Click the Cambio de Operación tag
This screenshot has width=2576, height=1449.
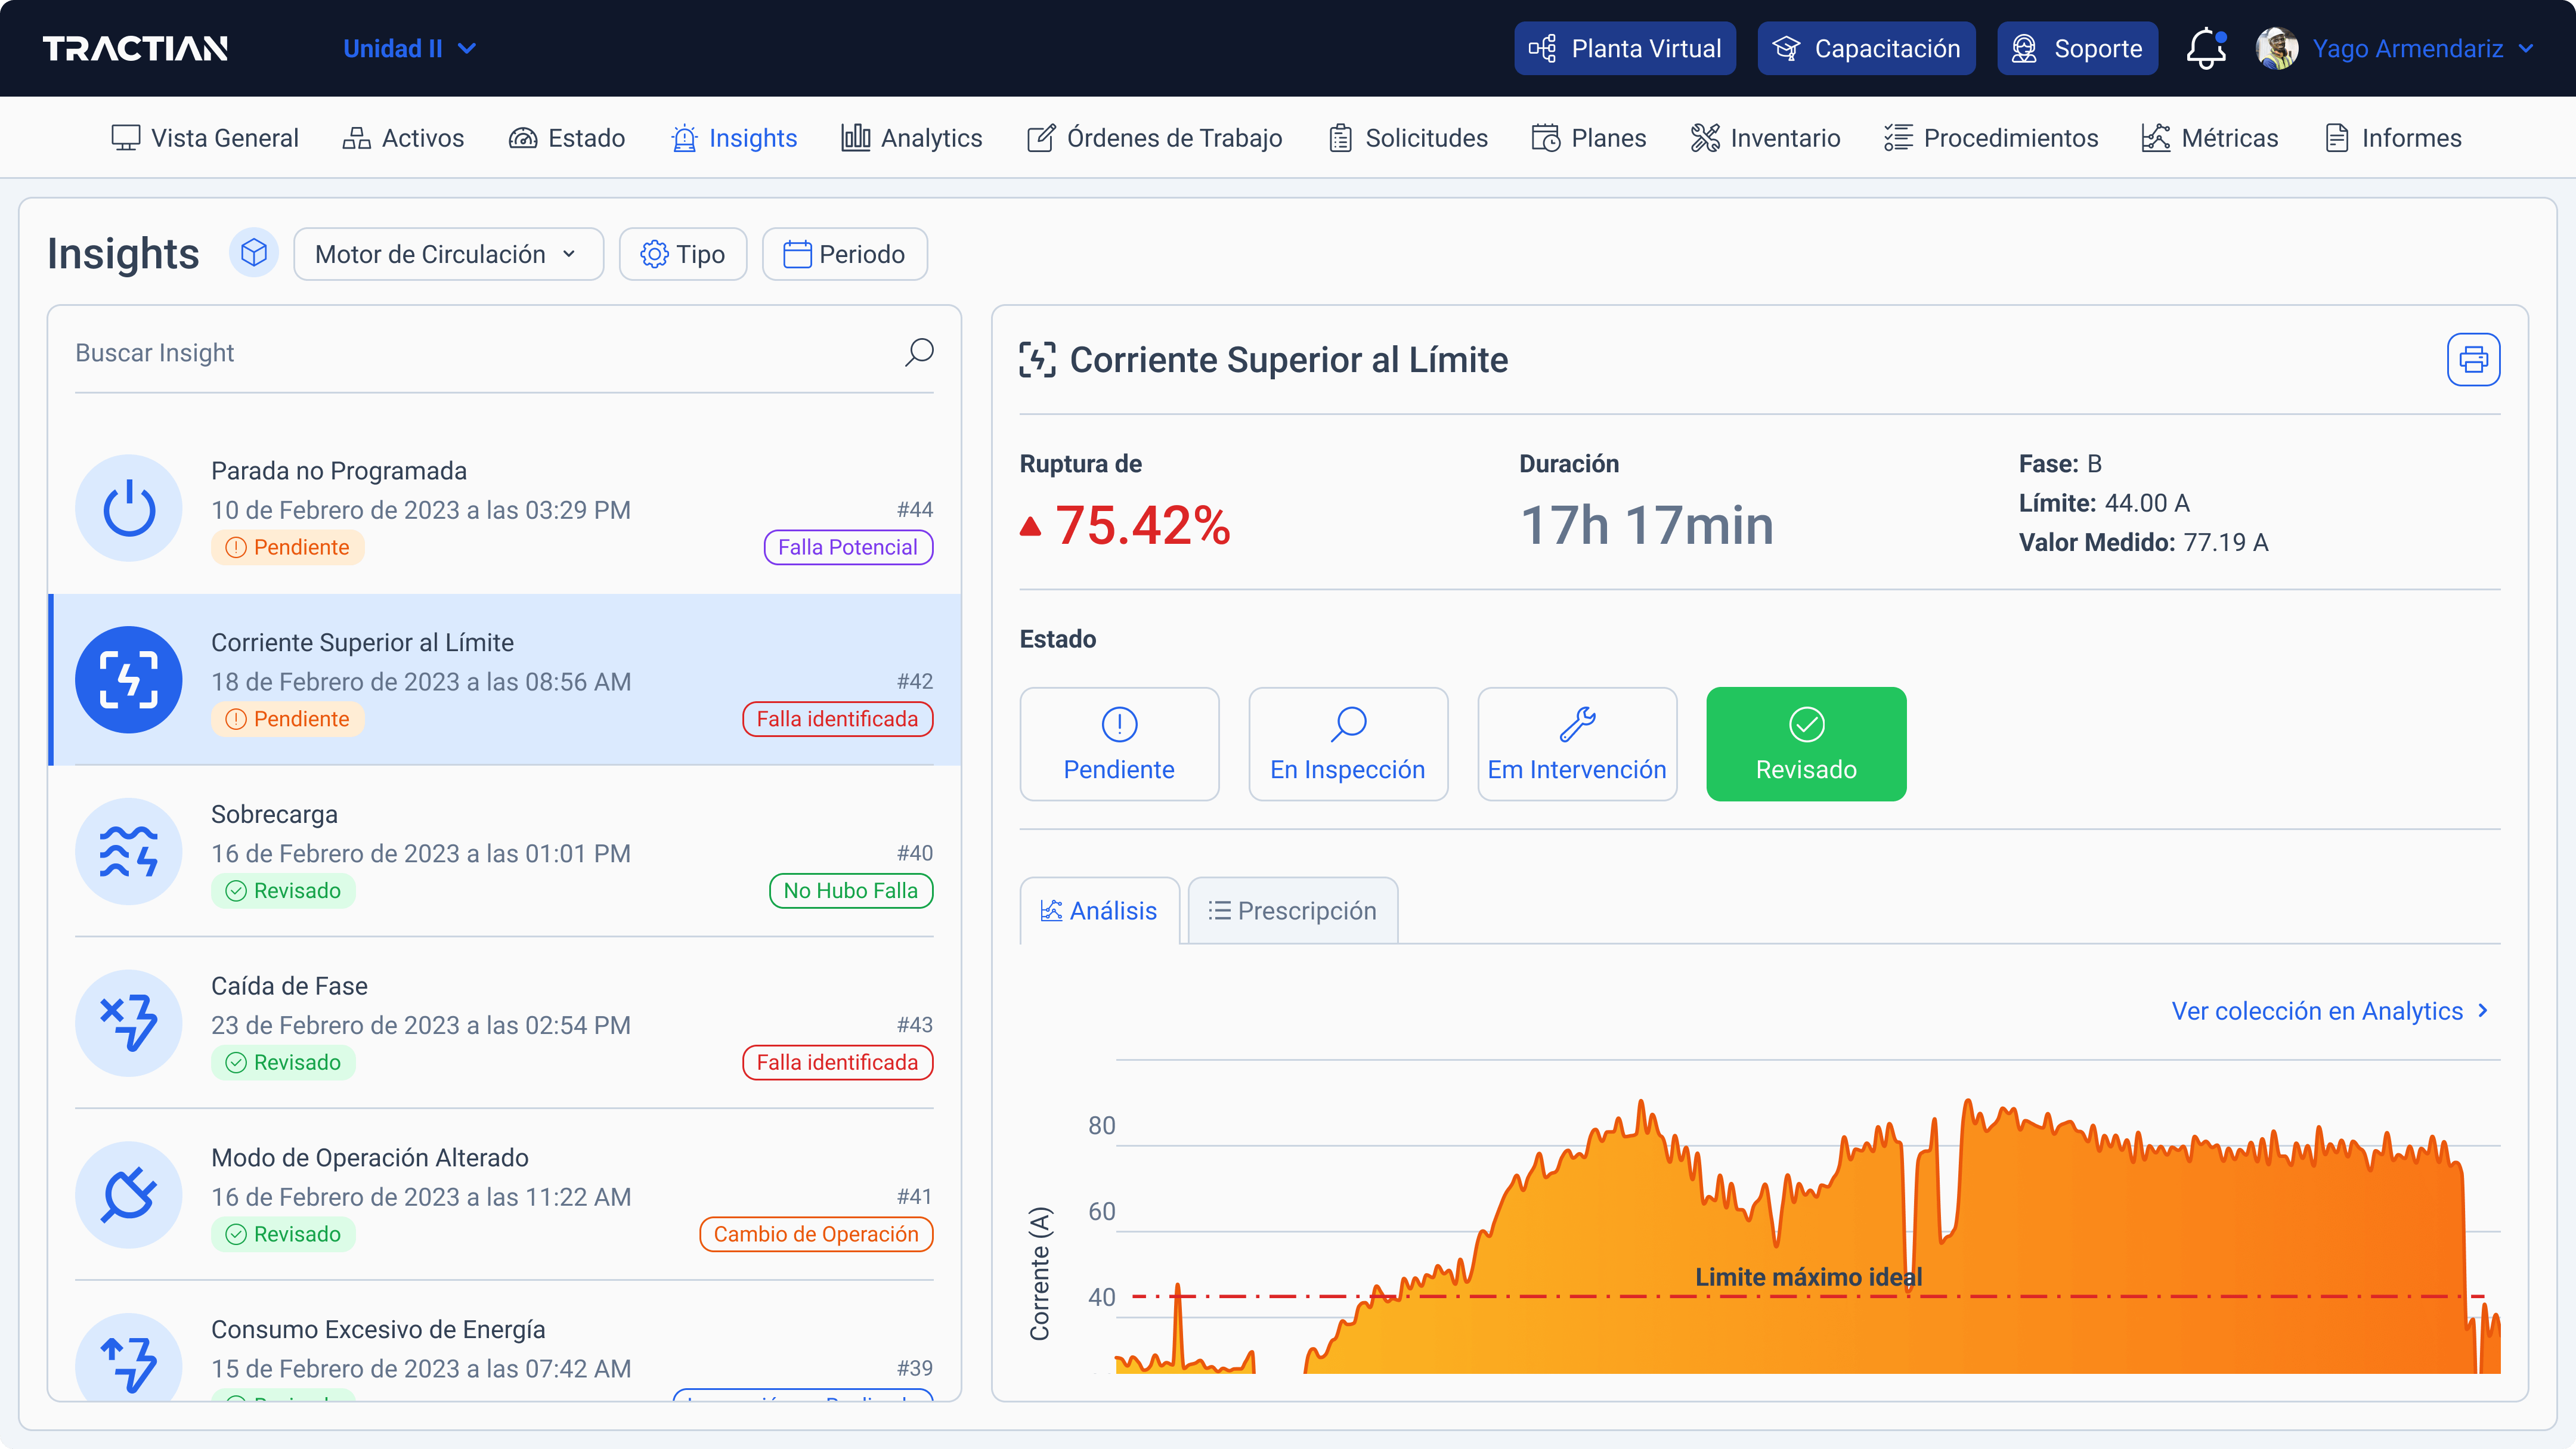point(816,1234)
